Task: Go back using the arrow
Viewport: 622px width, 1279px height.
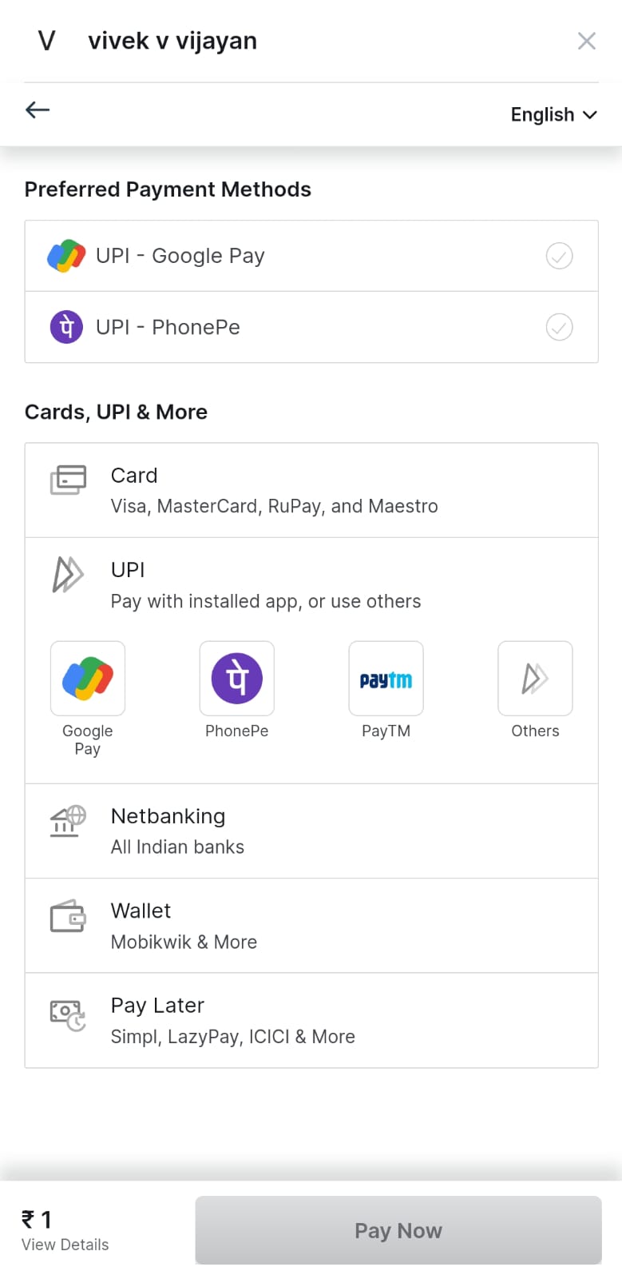Action: click(x=37, y=110)
